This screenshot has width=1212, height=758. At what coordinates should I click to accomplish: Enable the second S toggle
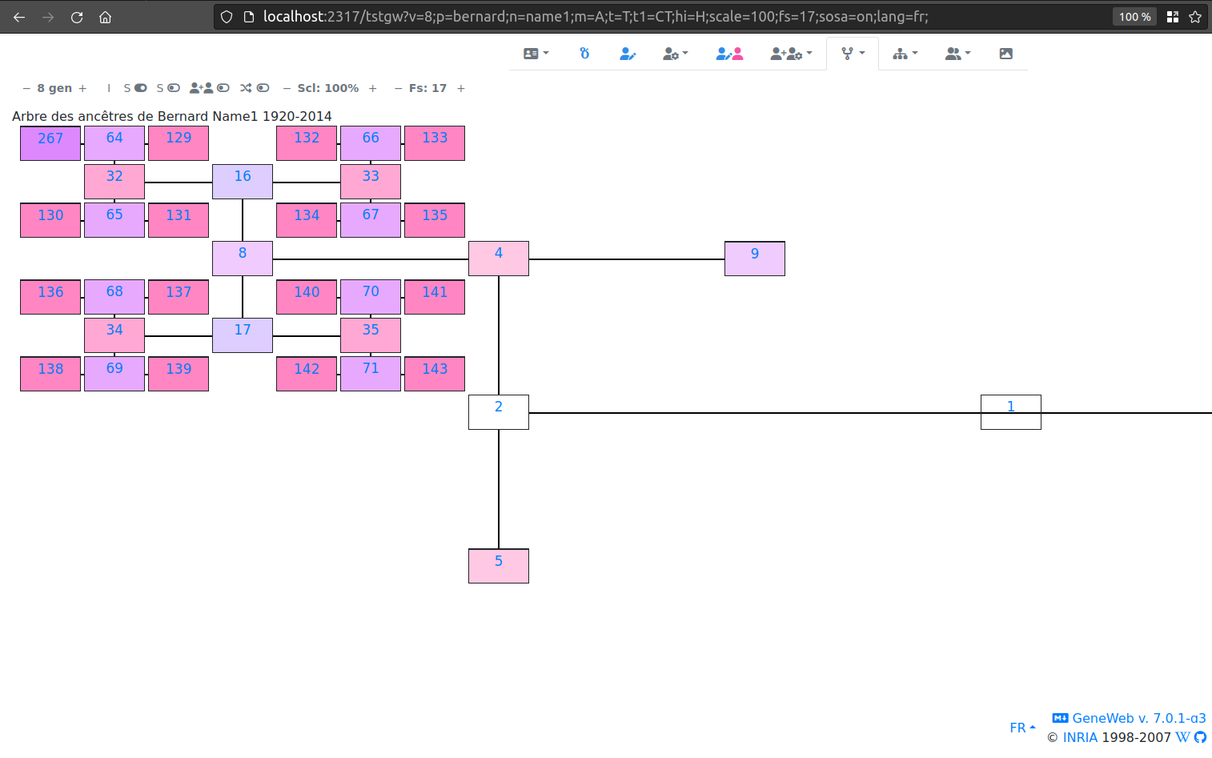[x=173, y=88]
